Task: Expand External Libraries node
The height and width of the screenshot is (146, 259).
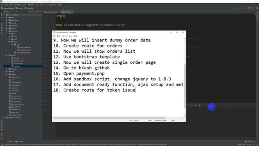Action: click(x=4, y=118)
